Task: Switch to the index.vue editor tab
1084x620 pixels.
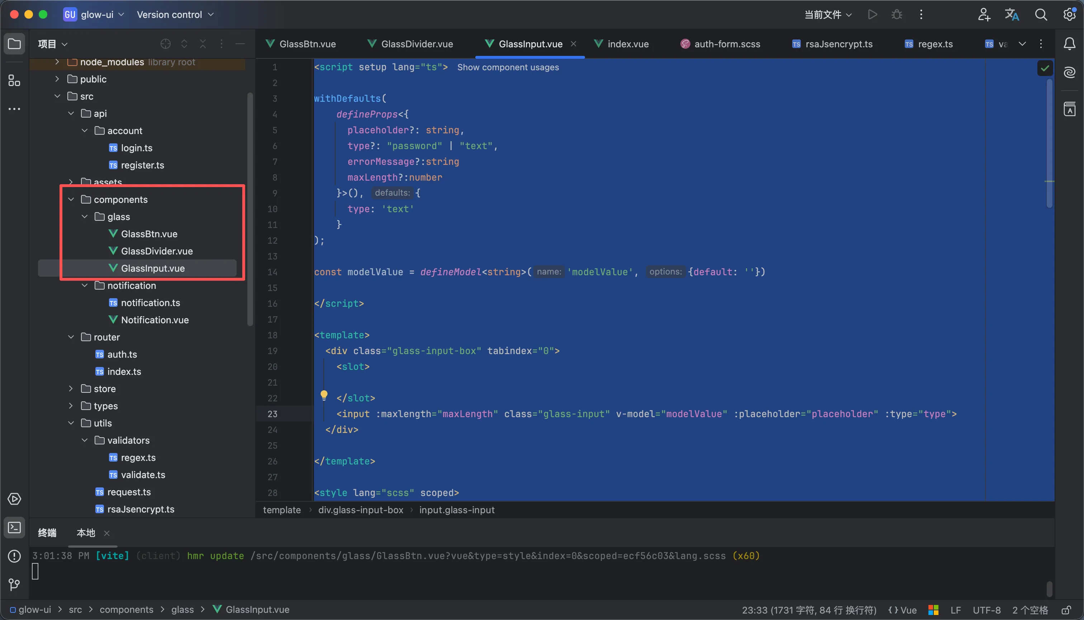Action: 627,44
